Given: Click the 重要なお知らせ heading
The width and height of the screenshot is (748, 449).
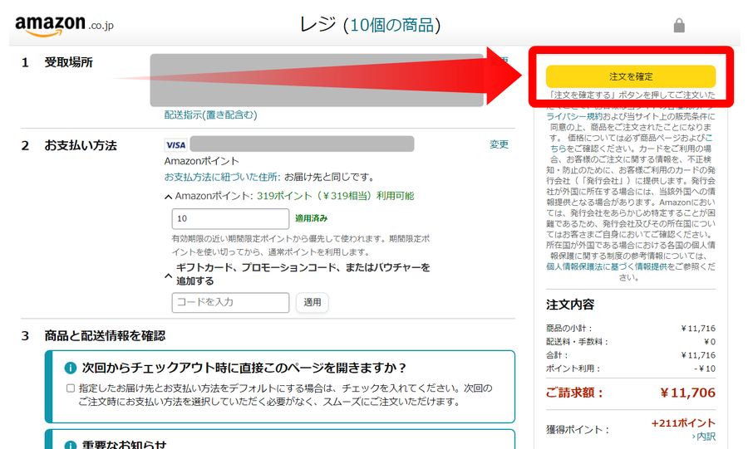Looking at the screenshot, I should 124,445.
